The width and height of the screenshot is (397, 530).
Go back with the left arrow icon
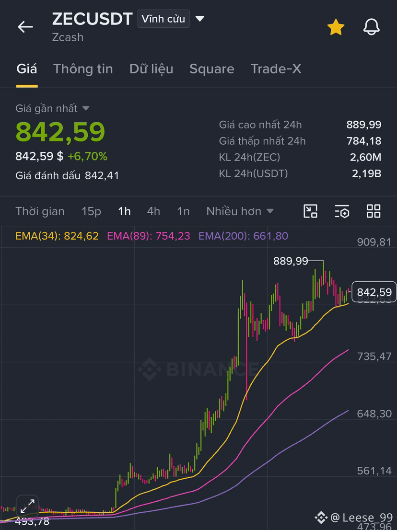(x=25, y=27)
